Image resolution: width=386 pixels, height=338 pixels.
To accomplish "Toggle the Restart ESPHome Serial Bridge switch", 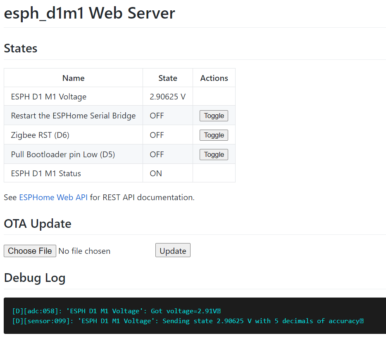I will click(214, 116).
